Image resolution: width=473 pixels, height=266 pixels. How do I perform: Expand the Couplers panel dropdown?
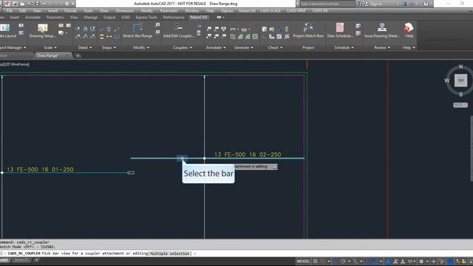pyautogui.click(x=183, y=47)
